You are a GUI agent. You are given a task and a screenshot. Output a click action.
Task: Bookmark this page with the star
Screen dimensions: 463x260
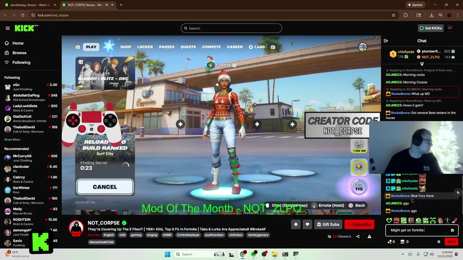click(394, 15)
